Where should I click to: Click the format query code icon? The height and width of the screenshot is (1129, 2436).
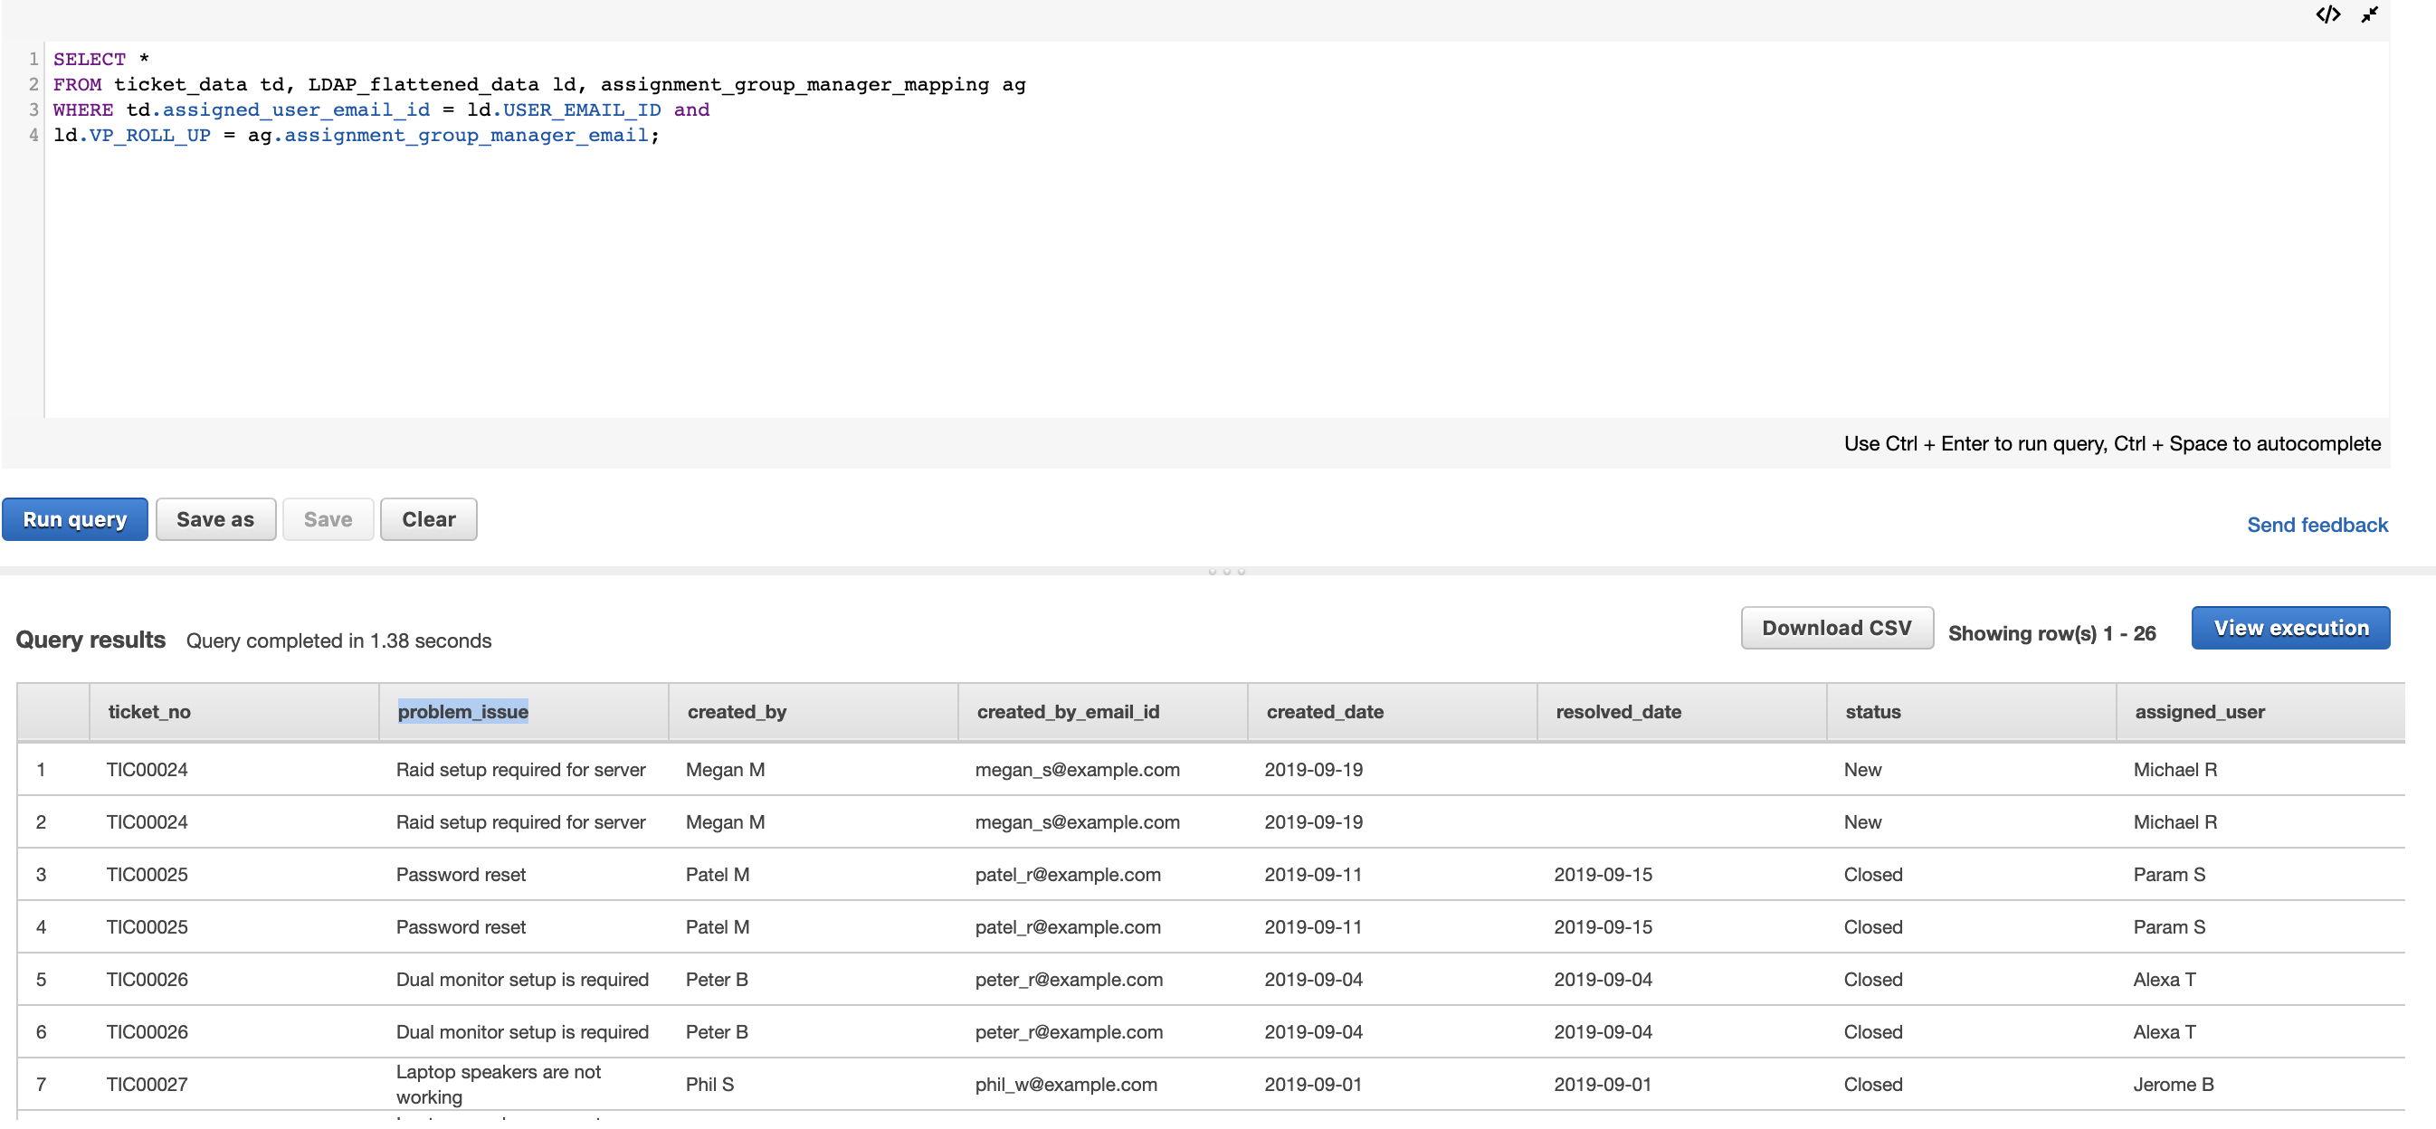(x=2327, y=14)
